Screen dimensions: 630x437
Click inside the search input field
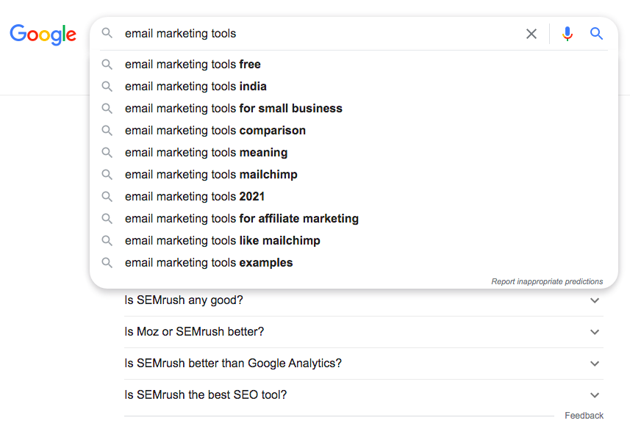pyautogui.click(x=294, y=33)
